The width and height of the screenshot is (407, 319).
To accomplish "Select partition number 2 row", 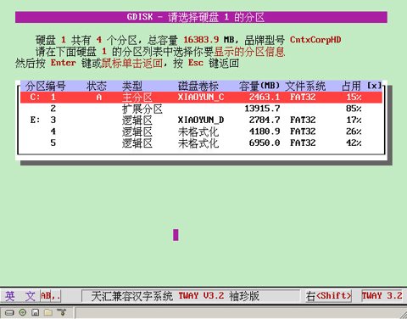I will tap(201, 109).
